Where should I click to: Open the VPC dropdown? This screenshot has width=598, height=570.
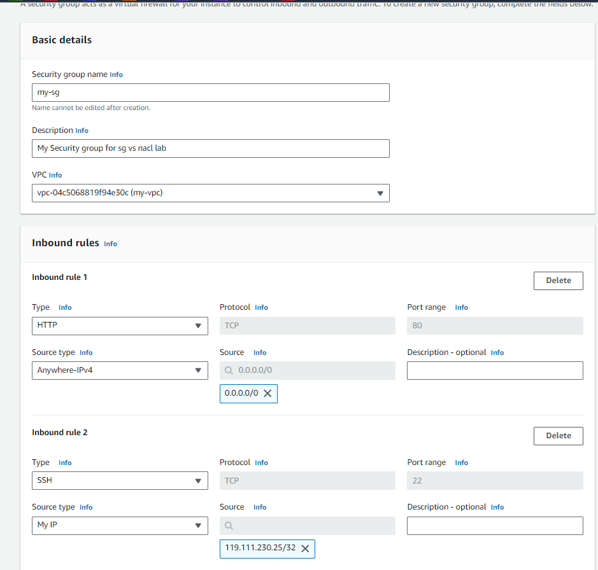[211, 193]
